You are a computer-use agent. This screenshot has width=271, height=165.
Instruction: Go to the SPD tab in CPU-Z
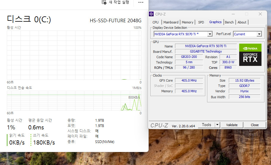(201, 22)
